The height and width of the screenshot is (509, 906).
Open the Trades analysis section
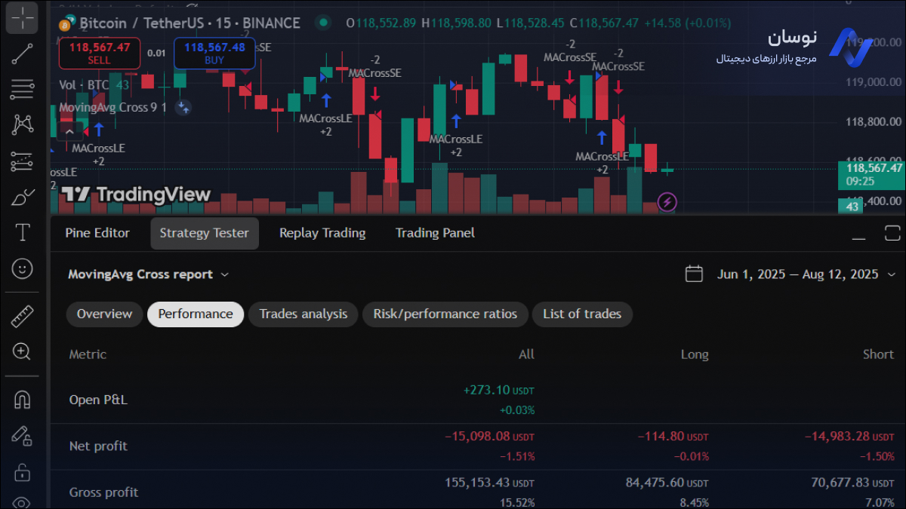pyautogui.click(x=304, y=314)
